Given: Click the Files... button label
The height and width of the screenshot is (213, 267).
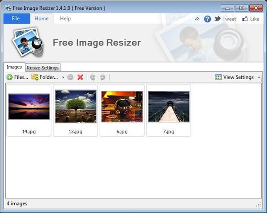Looking at the screenshot, I should coord(21,77).
